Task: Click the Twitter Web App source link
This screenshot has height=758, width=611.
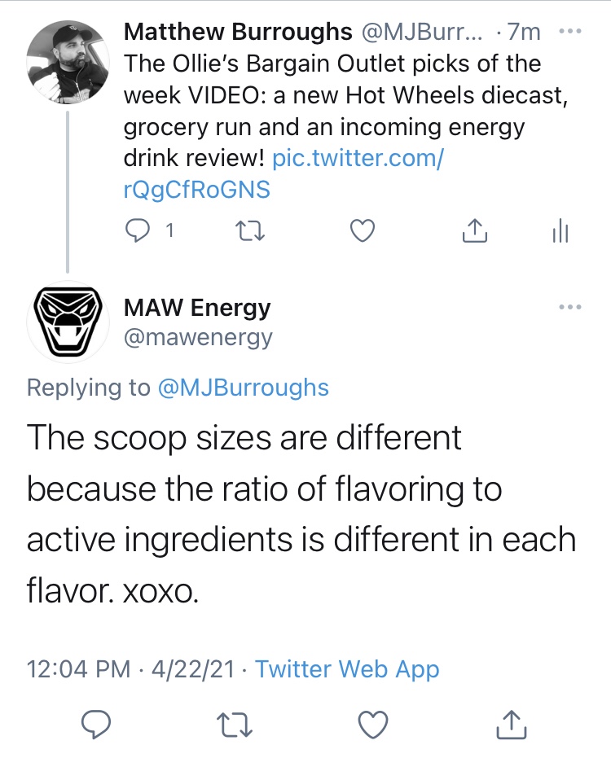Action: point(347,669)
